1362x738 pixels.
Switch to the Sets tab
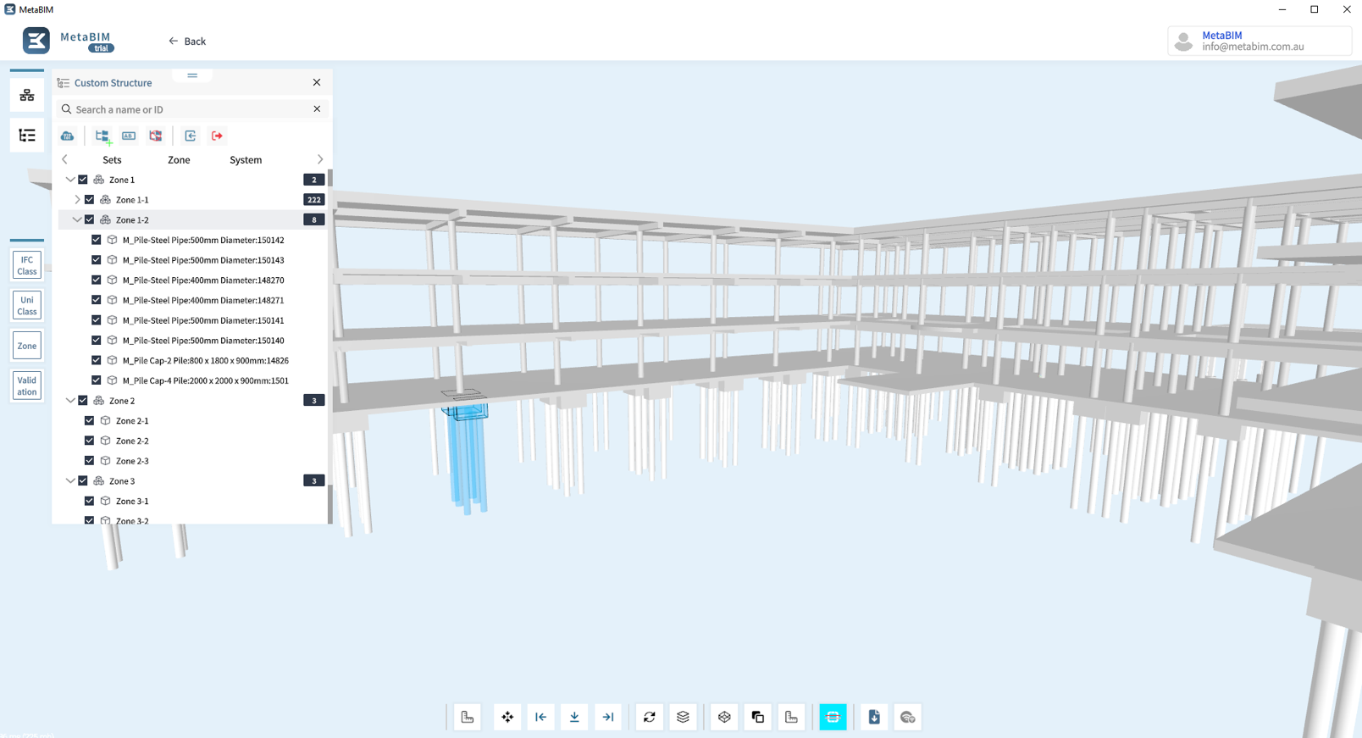pyautogui.click(x=112, y=159)
